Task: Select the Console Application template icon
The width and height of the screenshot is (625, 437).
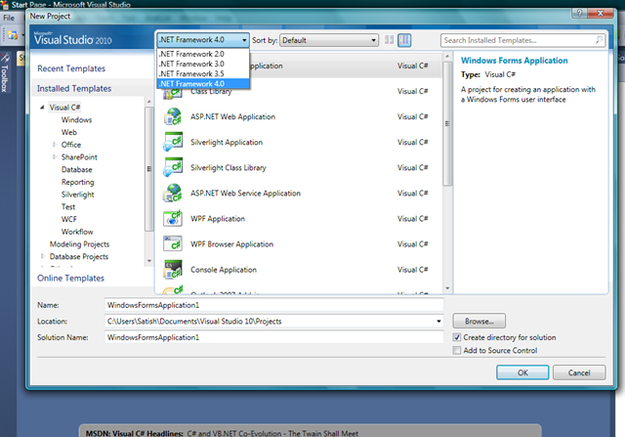Action: click(173, 270)
